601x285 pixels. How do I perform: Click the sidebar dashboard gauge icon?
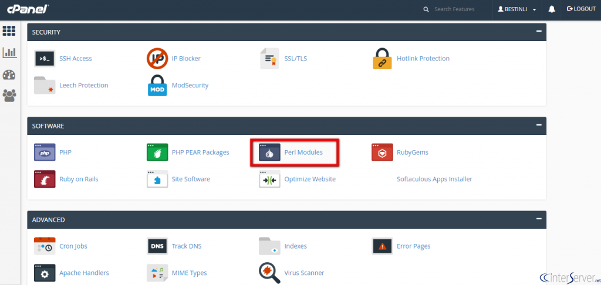[x=9, y=74]
